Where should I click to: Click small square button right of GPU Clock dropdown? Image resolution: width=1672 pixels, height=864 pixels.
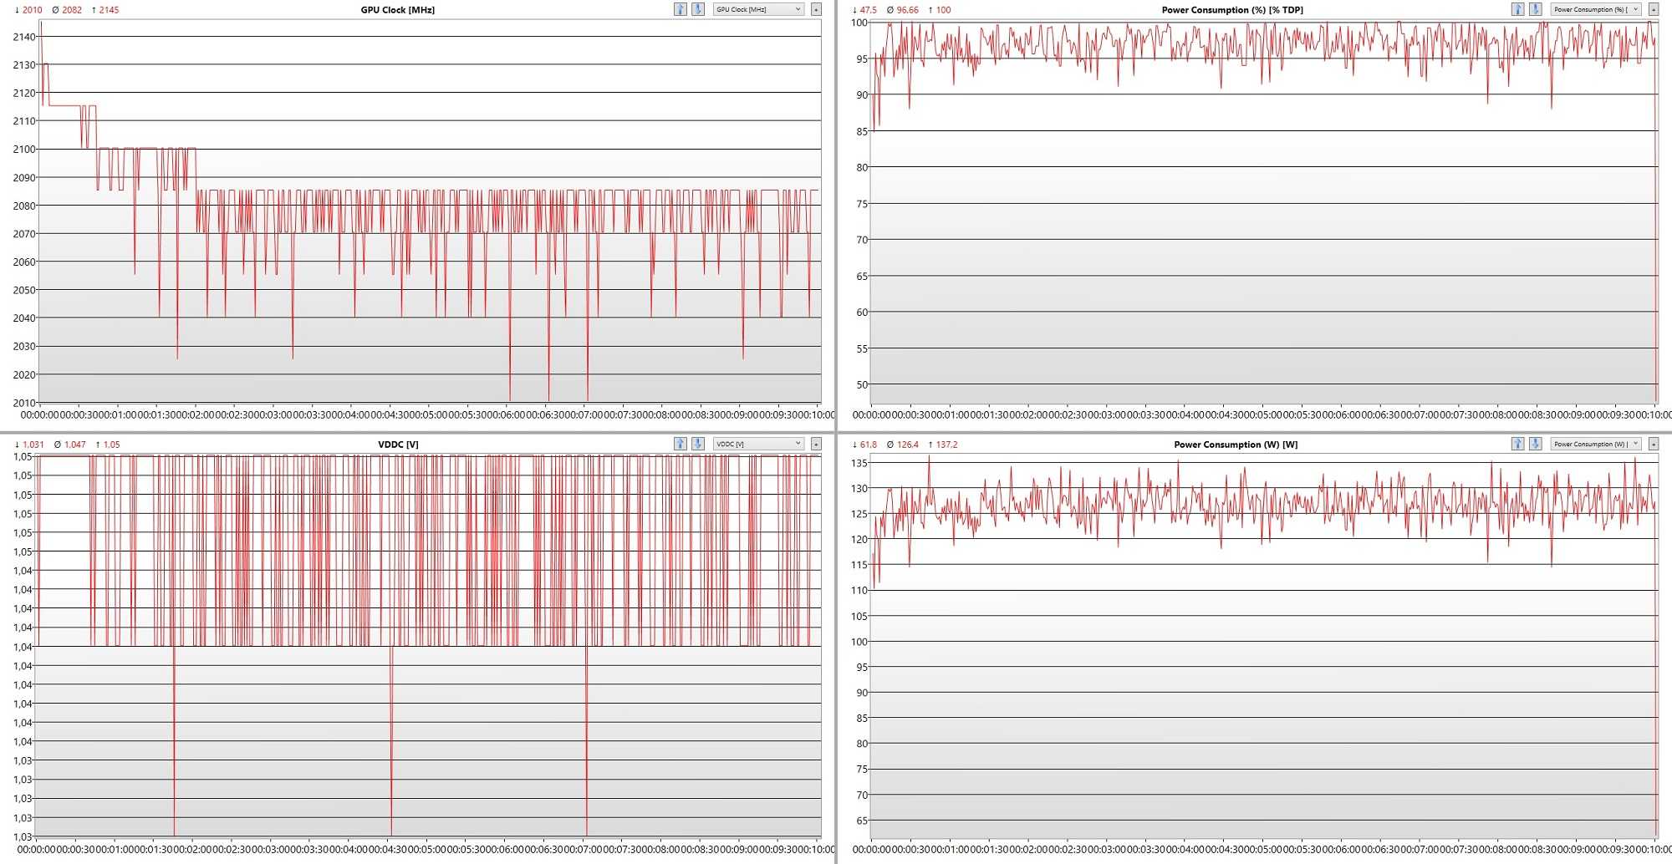click(x=816, y=9)
